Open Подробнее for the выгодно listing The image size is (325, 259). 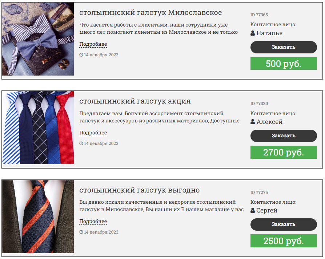[93, 221]
